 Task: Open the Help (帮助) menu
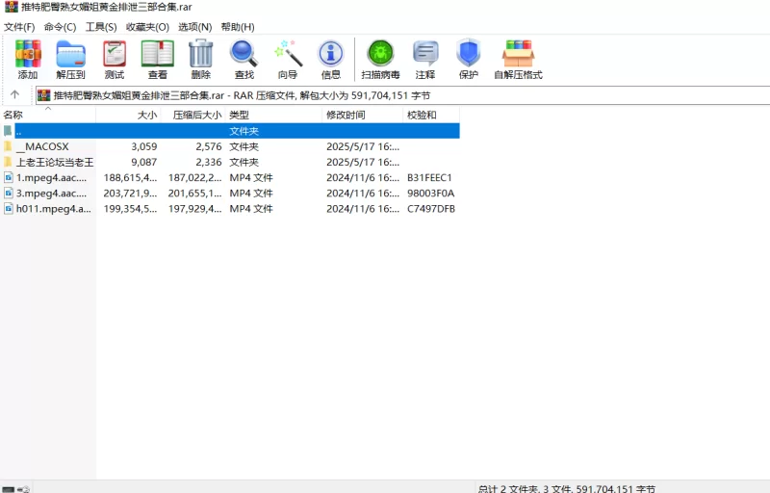[x=238, y=27]
